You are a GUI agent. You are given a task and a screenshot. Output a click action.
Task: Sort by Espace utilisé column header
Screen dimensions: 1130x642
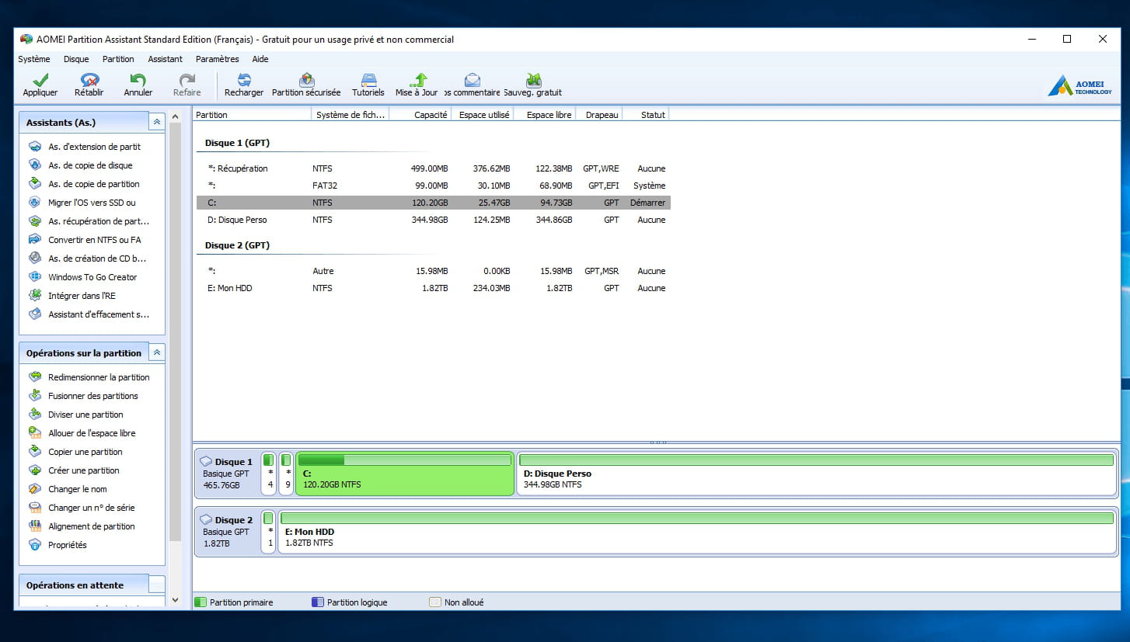pos(483,115)
